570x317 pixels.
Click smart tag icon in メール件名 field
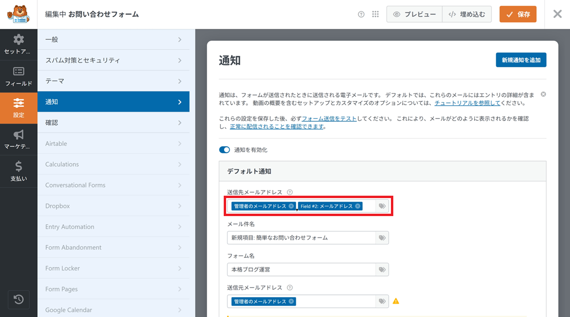[382, 238]
